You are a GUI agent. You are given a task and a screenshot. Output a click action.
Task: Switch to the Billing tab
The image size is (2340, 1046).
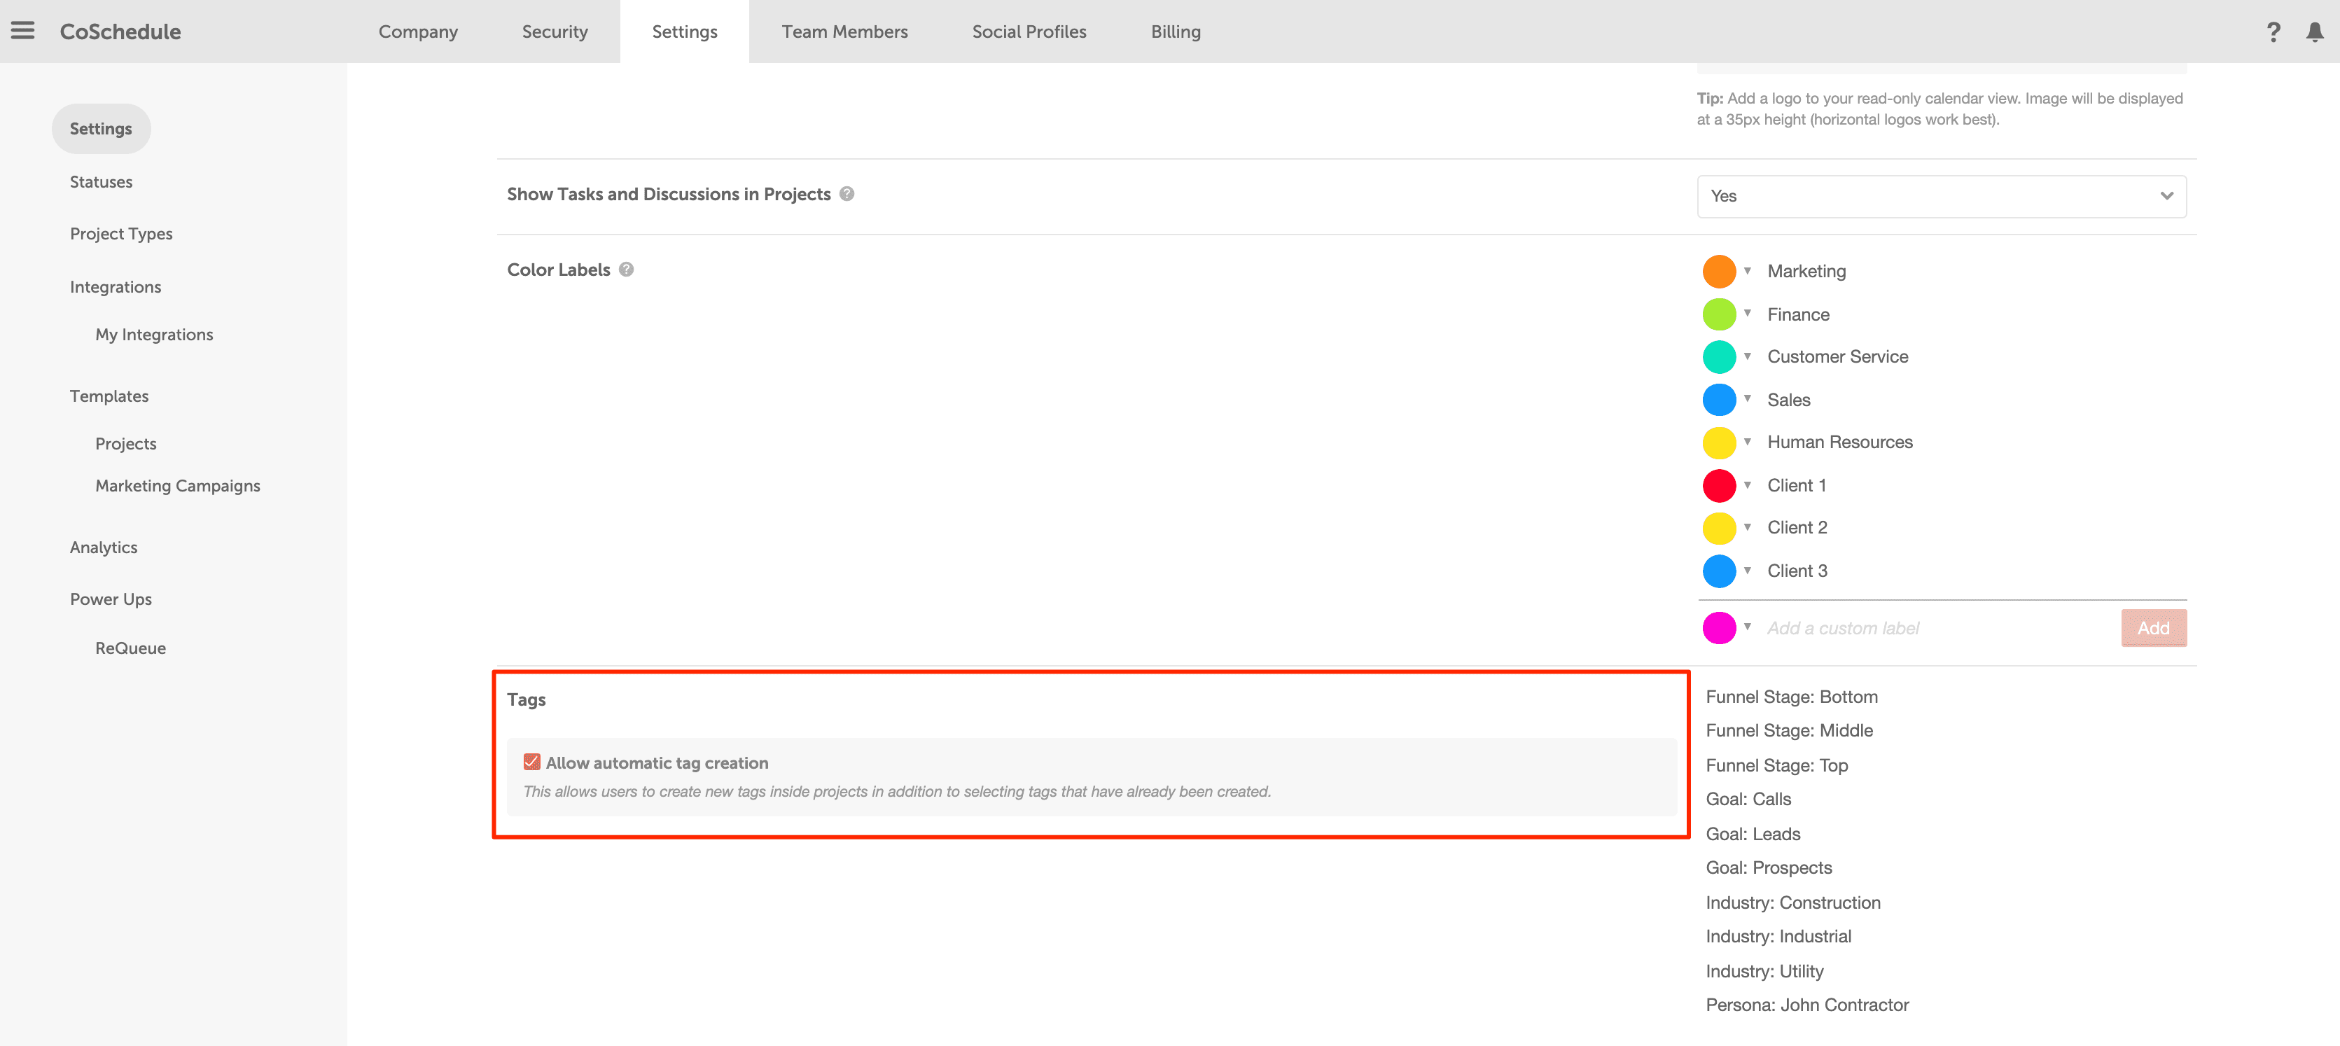[x=1176, y=32]
